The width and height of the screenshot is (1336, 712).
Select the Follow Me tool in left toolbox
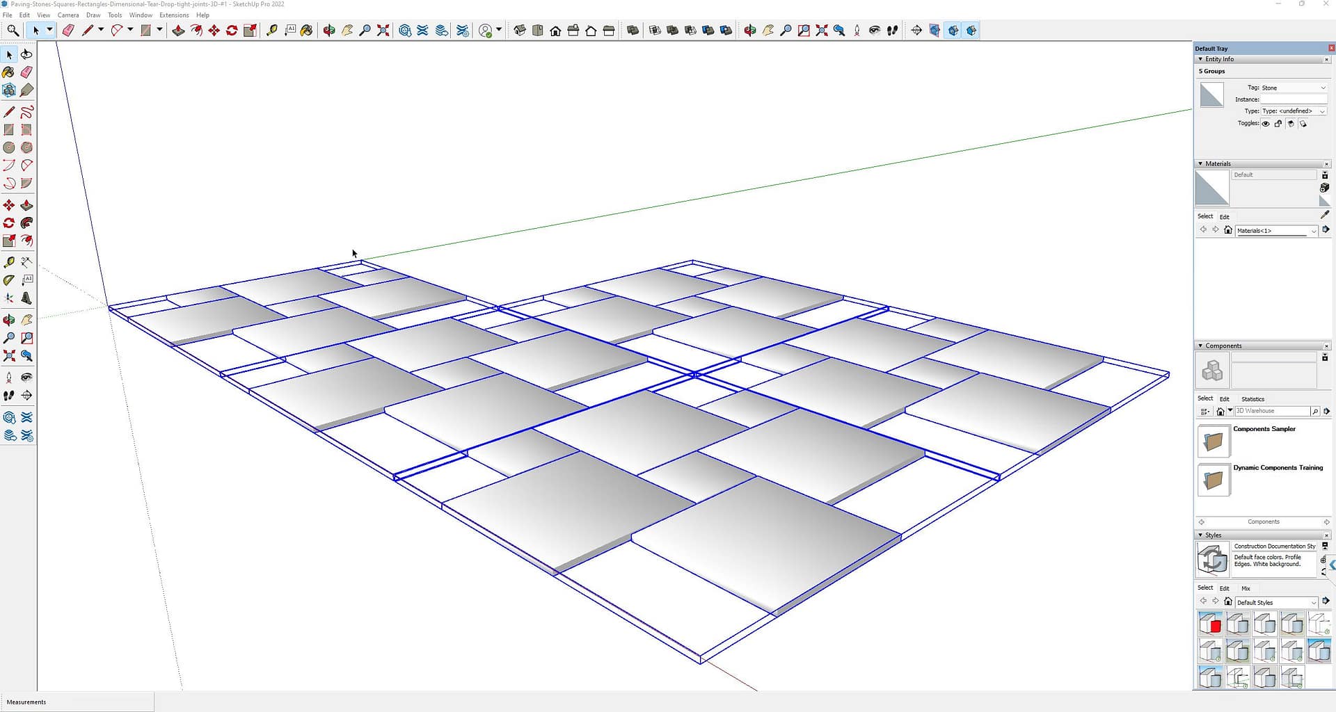tap(26, 223)
